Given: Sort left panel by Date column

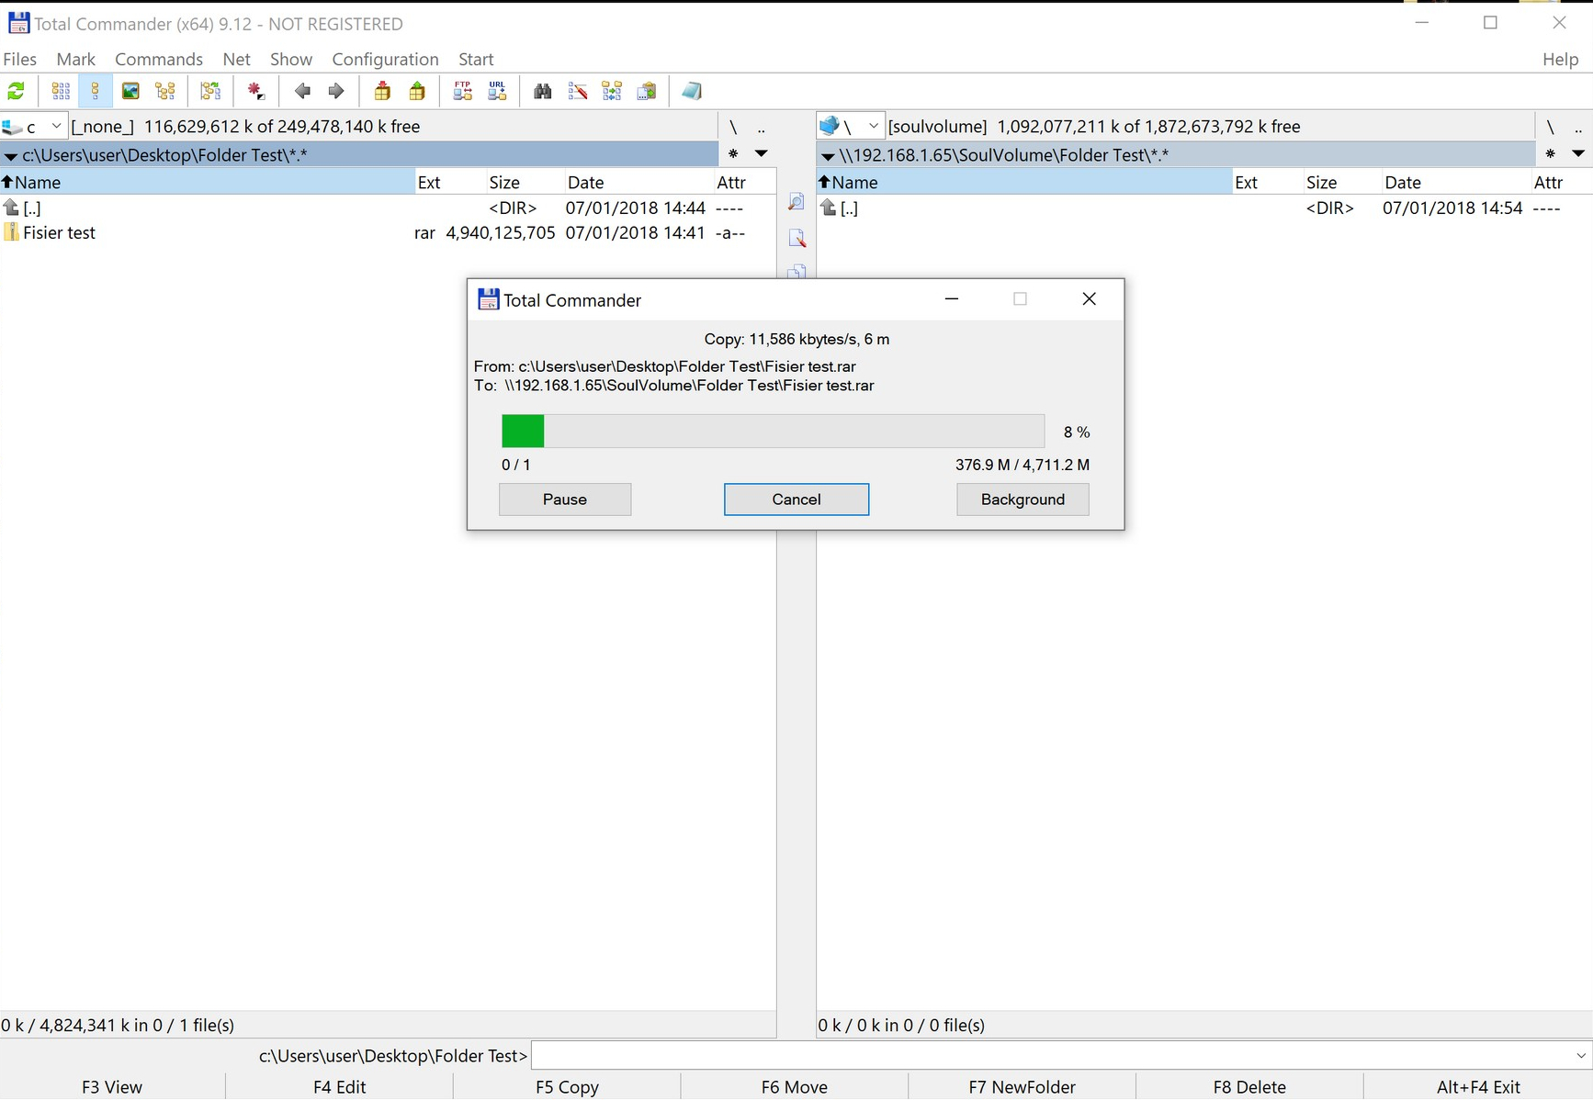Looking at the screenshot, I should pos(638,182).
